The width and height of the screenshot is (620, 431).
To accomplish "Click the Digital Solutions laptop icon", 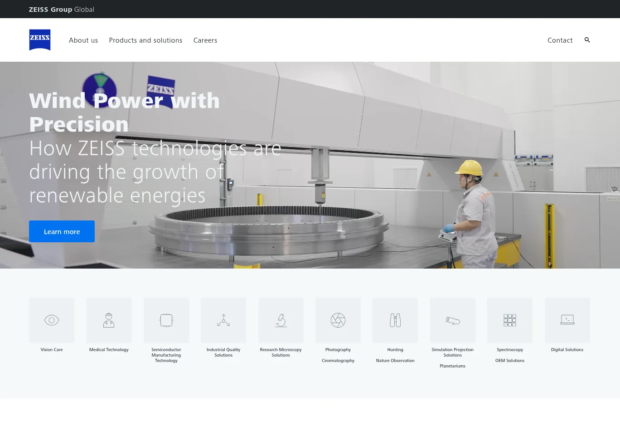I will (567, 320).
